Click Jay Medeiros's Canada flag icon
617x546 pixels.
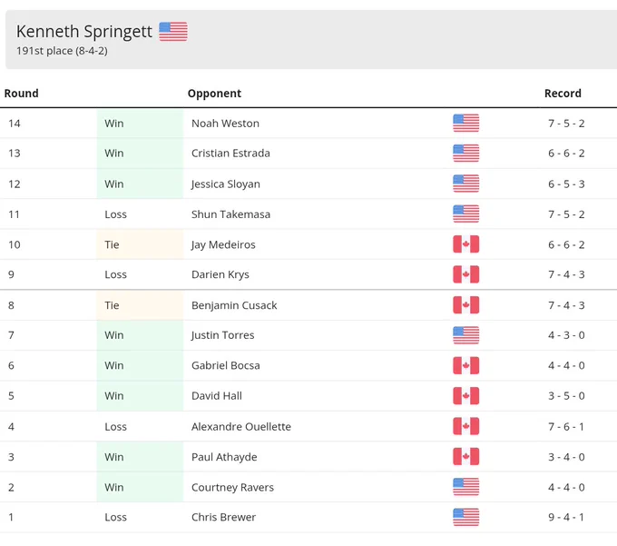pyautogui.click(x=465, y=244)
